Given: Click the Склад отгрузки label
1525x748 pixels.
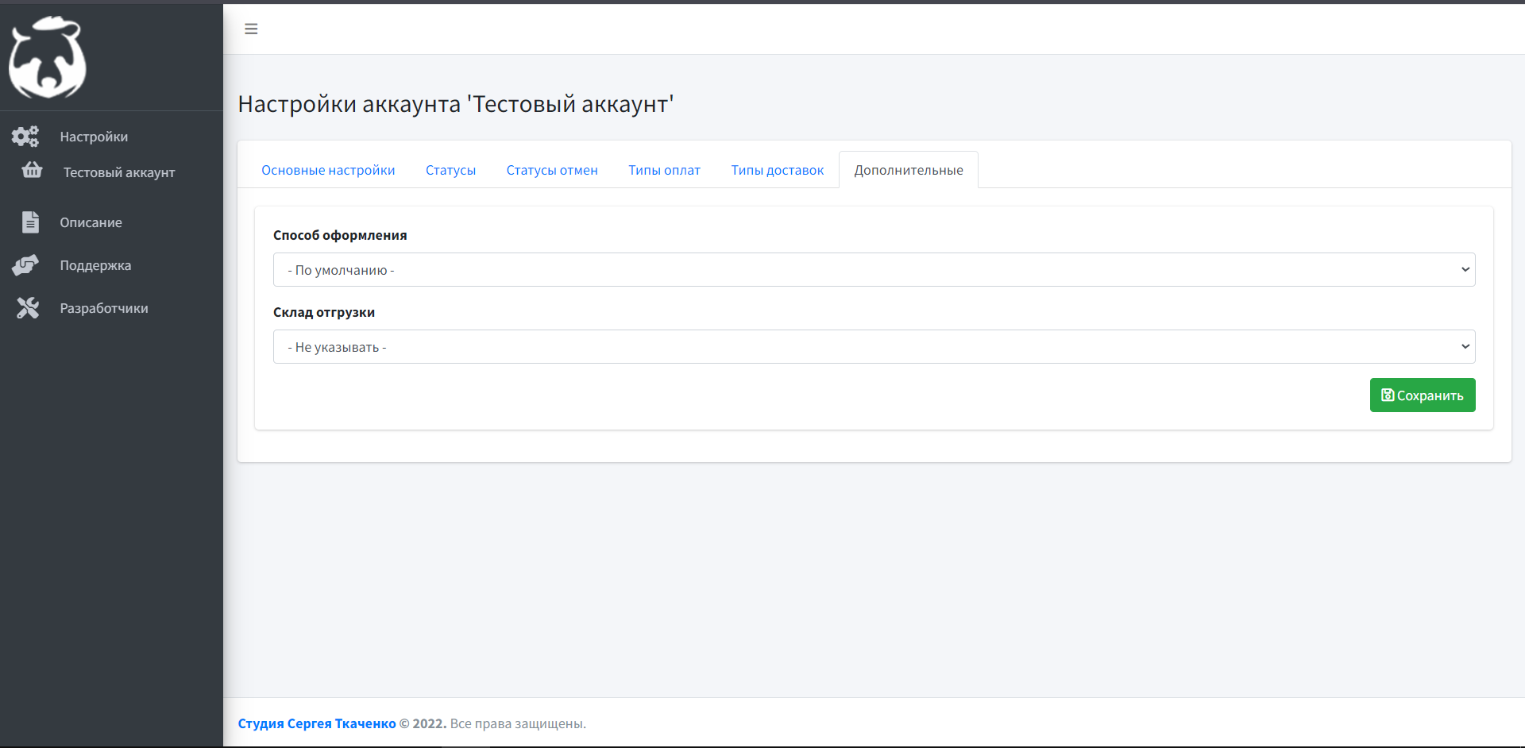Looking at the screenshot, I should point(324,312).
